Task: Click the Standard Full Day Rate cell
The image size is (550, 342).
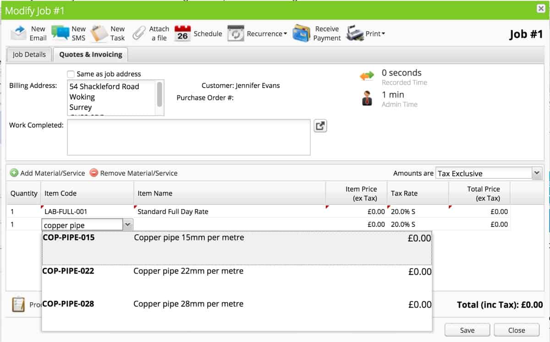Action: [230, 211]
